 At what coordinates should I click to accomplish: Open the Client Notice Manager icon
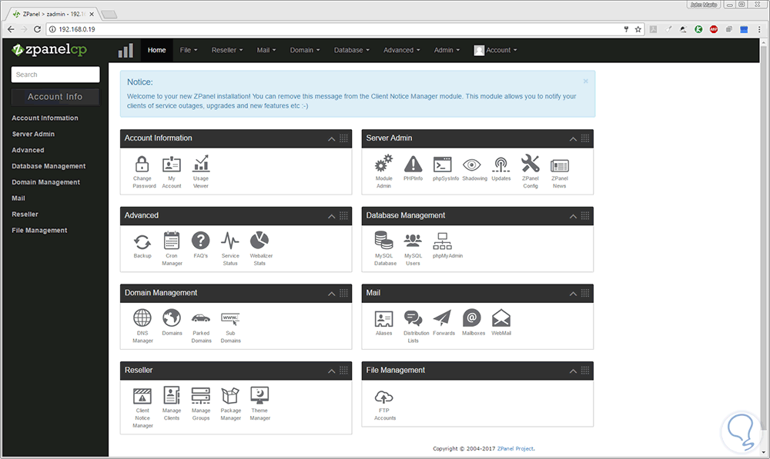pos(142,396)
